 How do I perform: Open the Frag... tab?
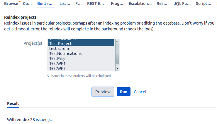117,4
